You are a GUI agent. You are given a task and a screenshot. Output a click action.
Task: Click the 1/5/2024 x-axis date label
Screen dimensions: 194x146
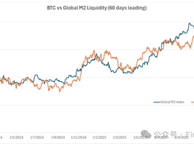(16, 137)
